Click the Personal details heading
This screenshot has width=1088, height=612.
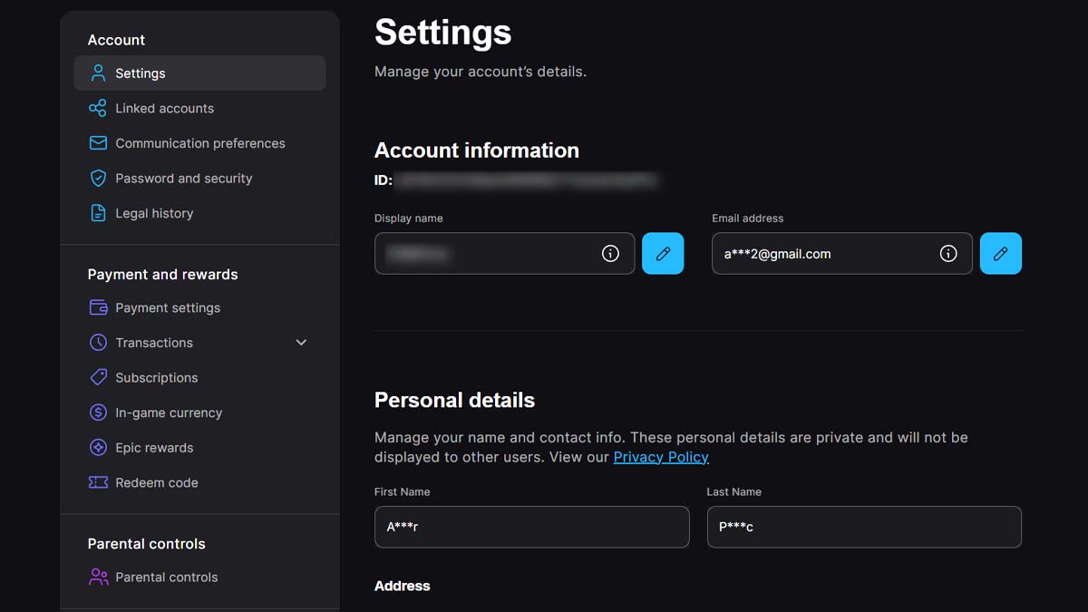click(x=454, y=400)
